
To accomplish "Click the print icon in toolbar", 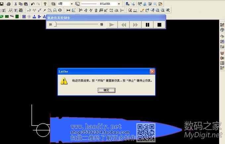I will 8,4.
